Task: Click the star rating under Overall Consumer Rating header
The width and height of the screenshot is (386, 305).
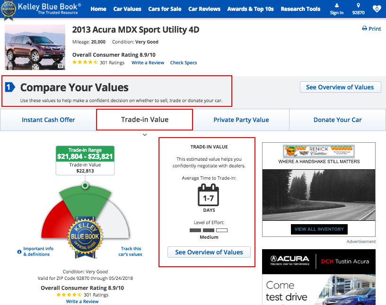Action: tap(85, 62)
